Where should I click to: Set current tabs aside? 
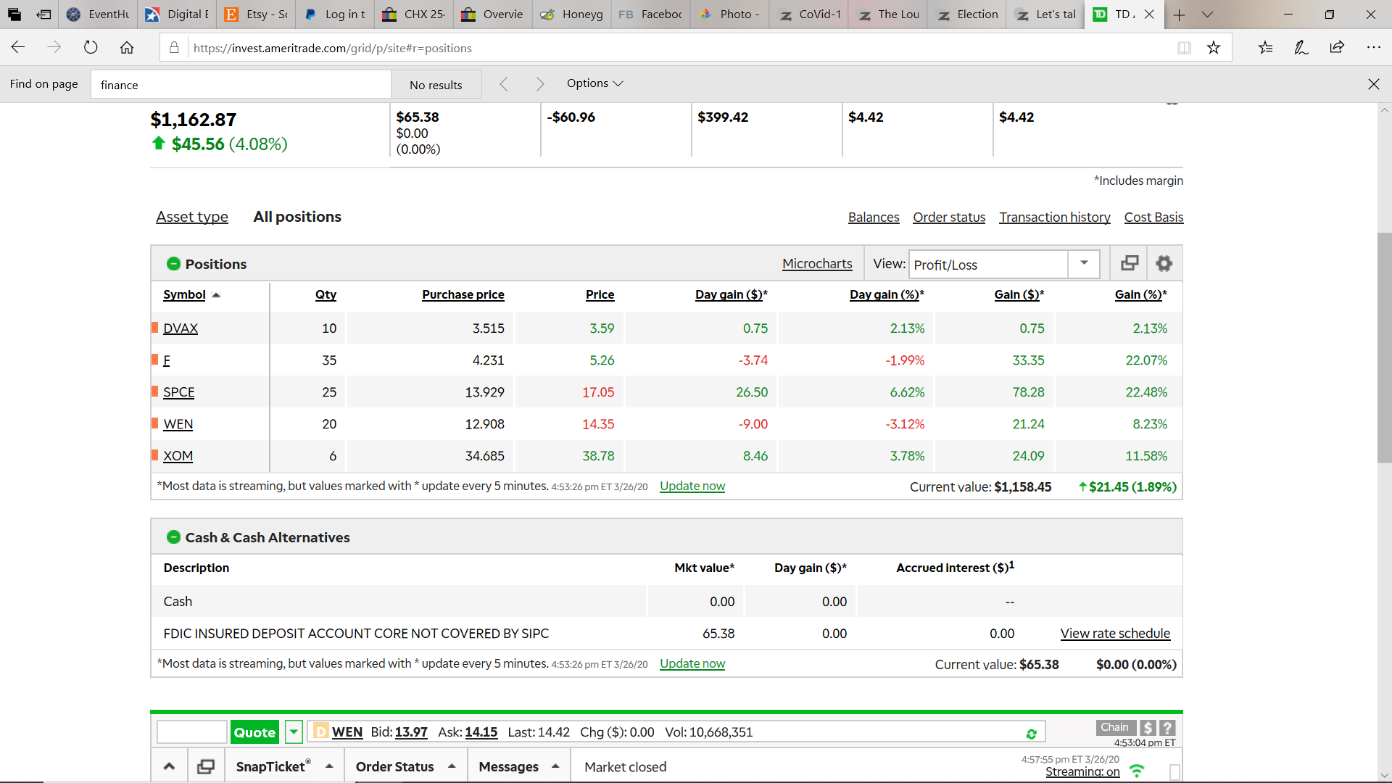point(43,14)
